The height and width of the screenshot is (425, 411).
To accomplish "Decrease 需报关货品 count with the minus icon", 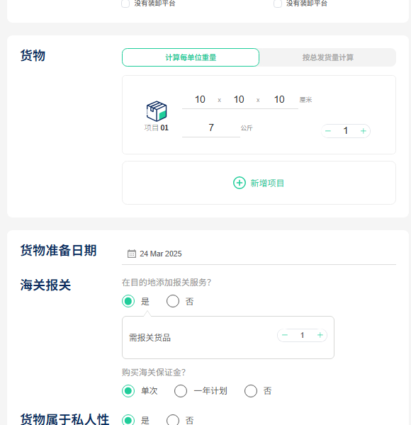I will point(285,335).
